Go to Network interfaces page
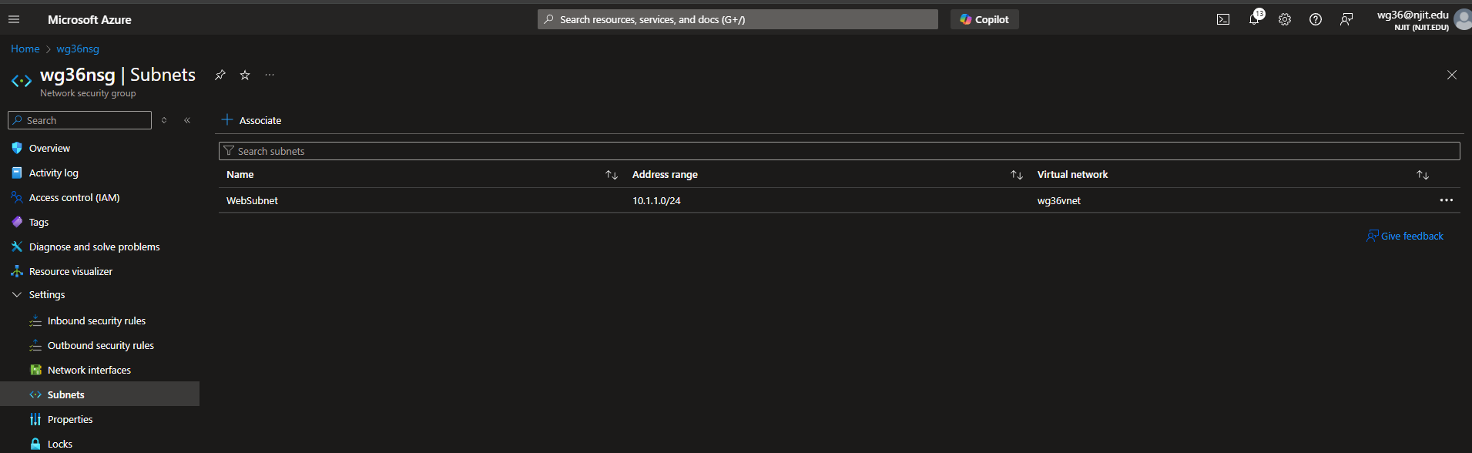This screenshot has height=453, width=1472. 89,371
